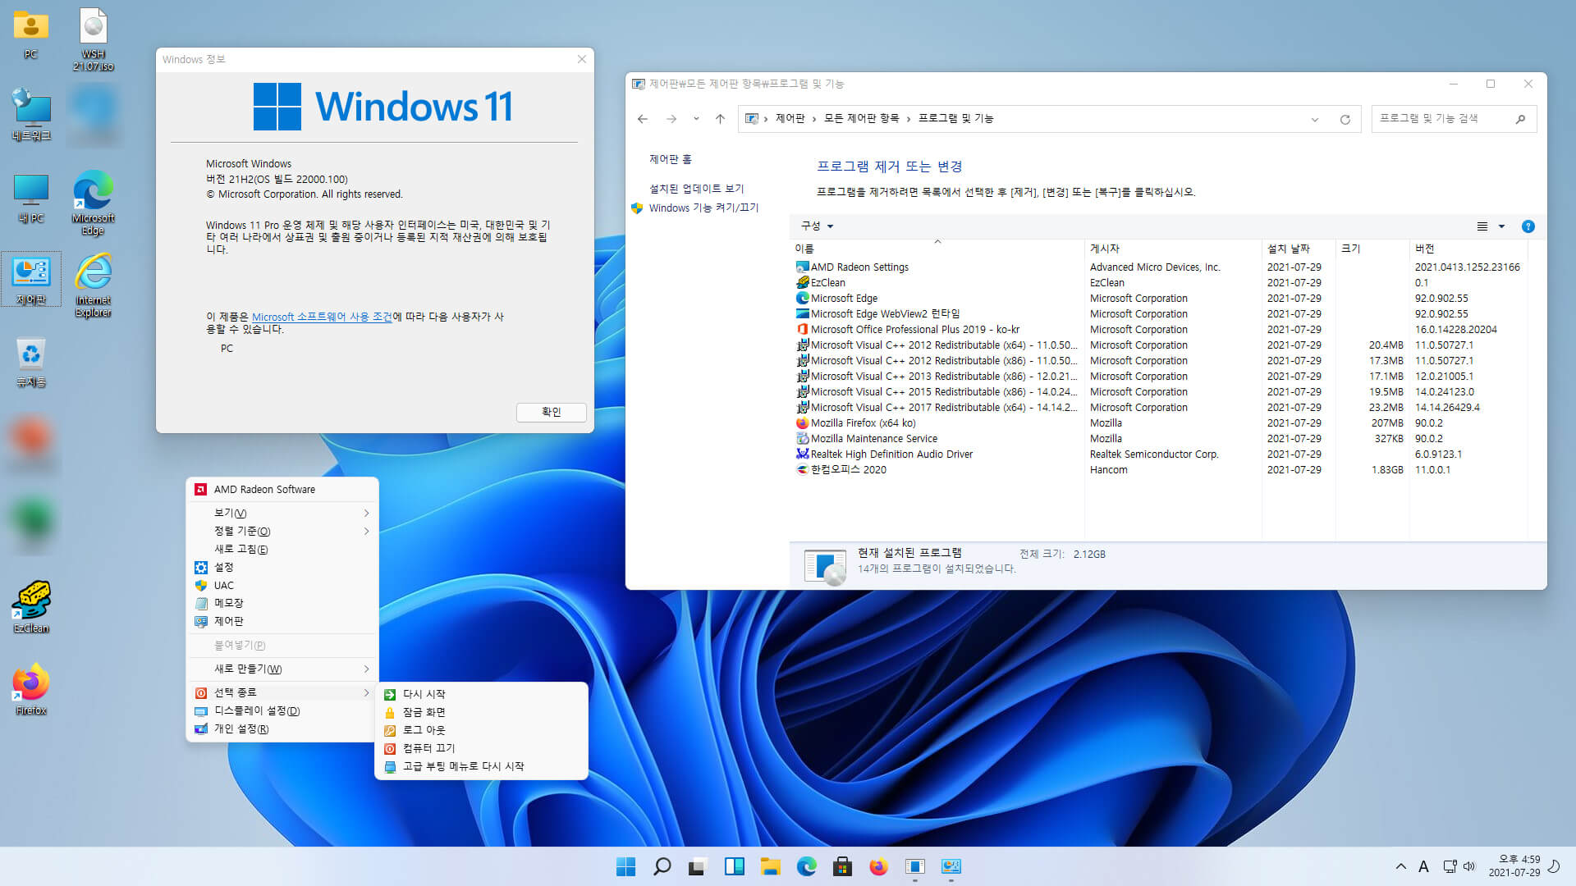Expand the 선택 종료 submenu
Screen dimensions: 1576x886
pos(282,692)
